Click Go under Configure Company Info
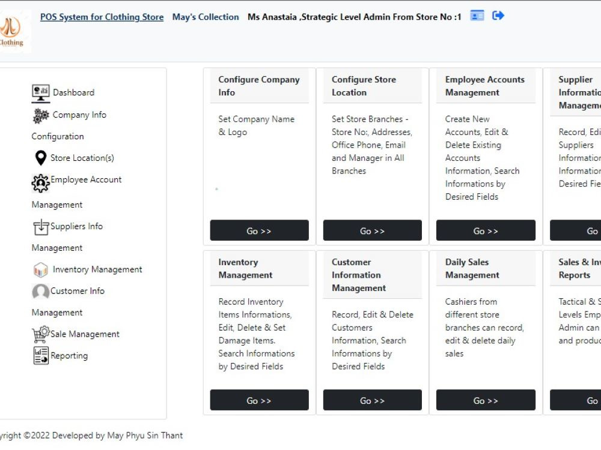Screen dimensions: 601x450 [x=259, y=230]
